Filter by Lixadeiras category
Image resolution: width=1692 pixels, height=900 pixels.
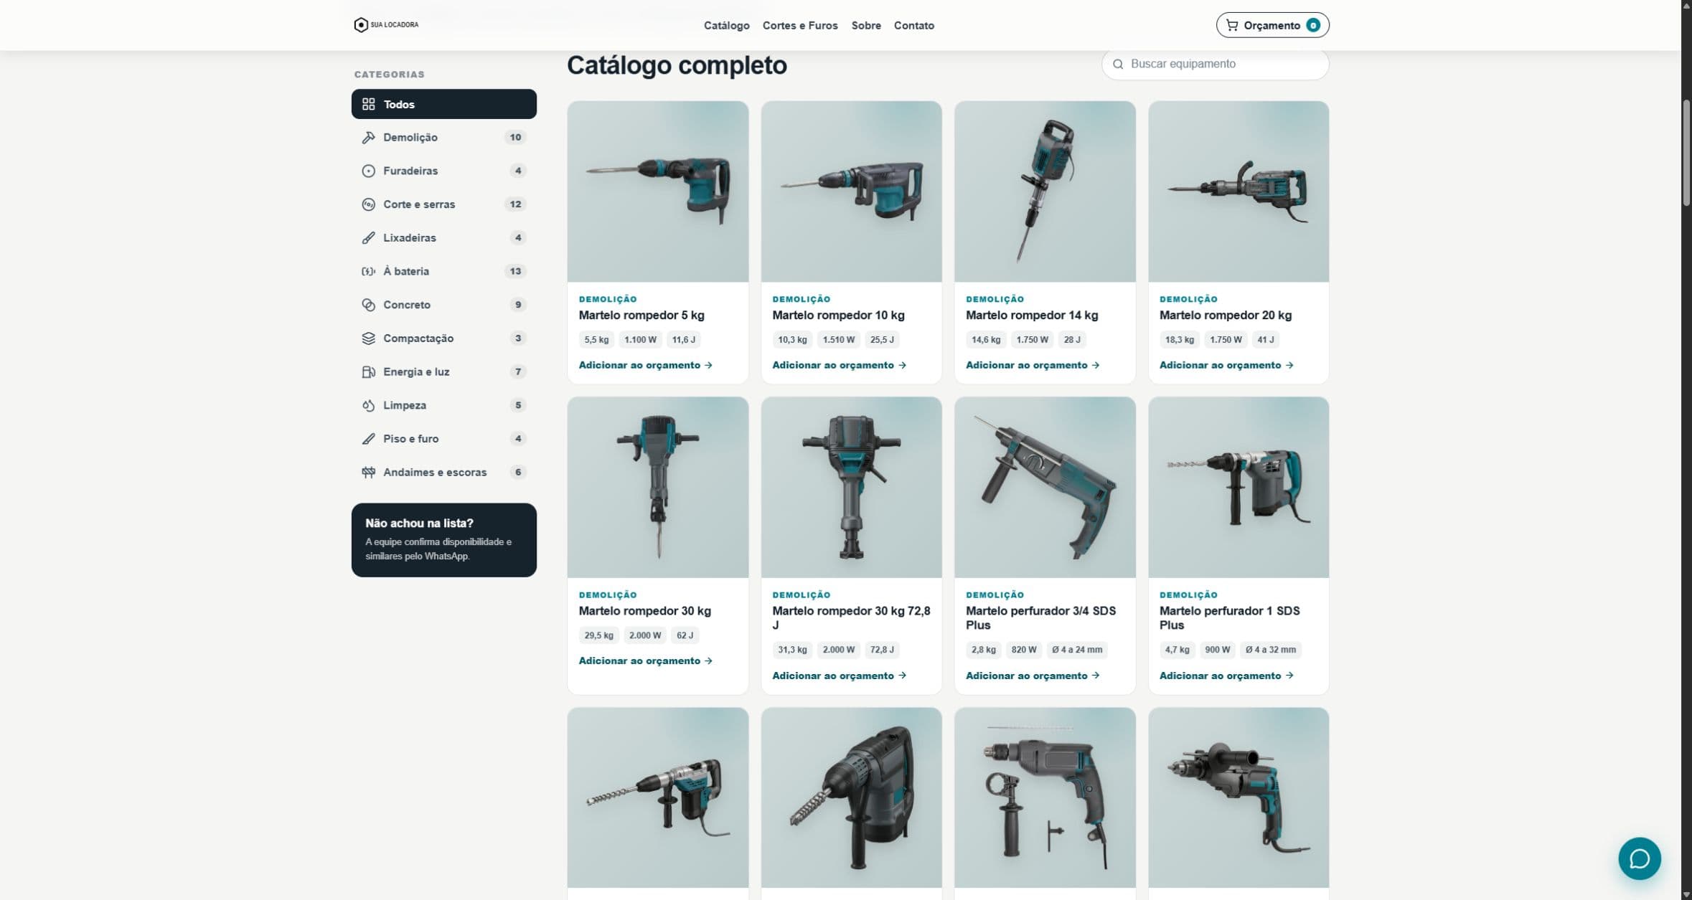(x=443, y=237)
